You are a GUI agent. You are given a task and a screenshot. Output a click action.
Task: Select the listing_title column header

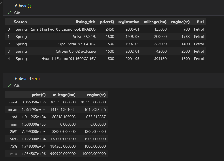[x=86, y=22]
